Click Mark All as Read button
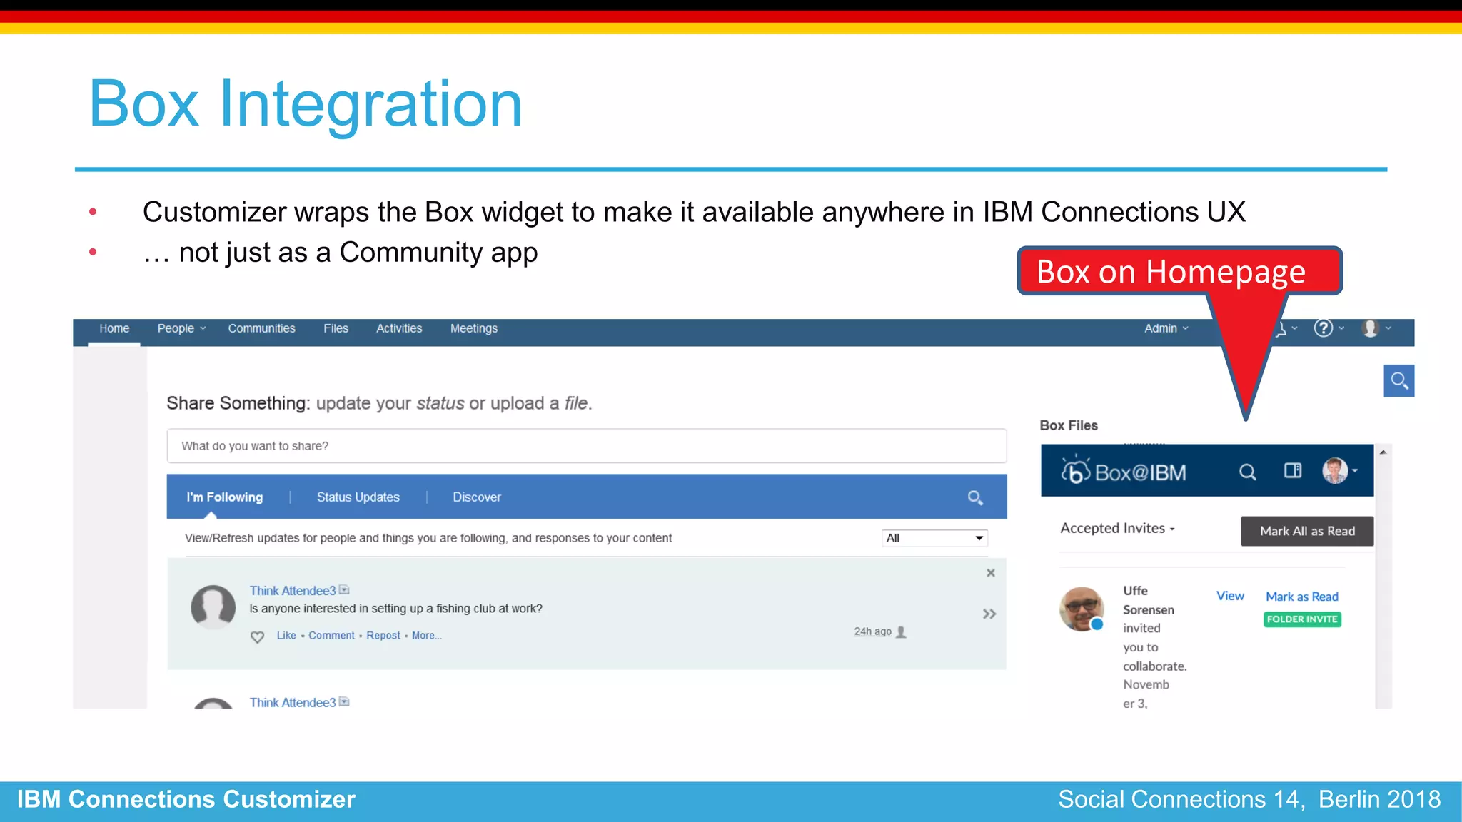The image size is (1462, 822). (x=1307, y=531)
